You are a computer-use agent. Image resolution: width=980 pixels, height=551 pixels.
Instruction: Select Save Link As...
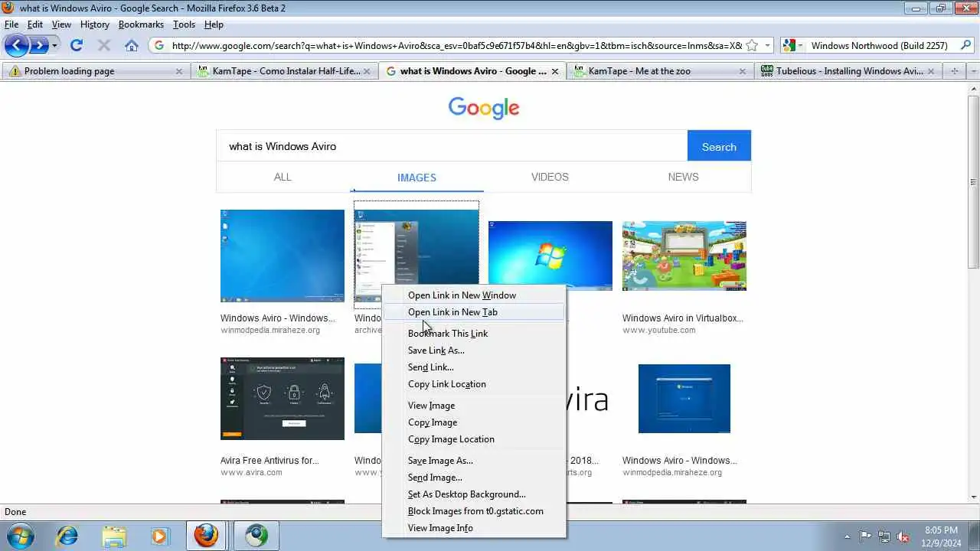[473, 350]
